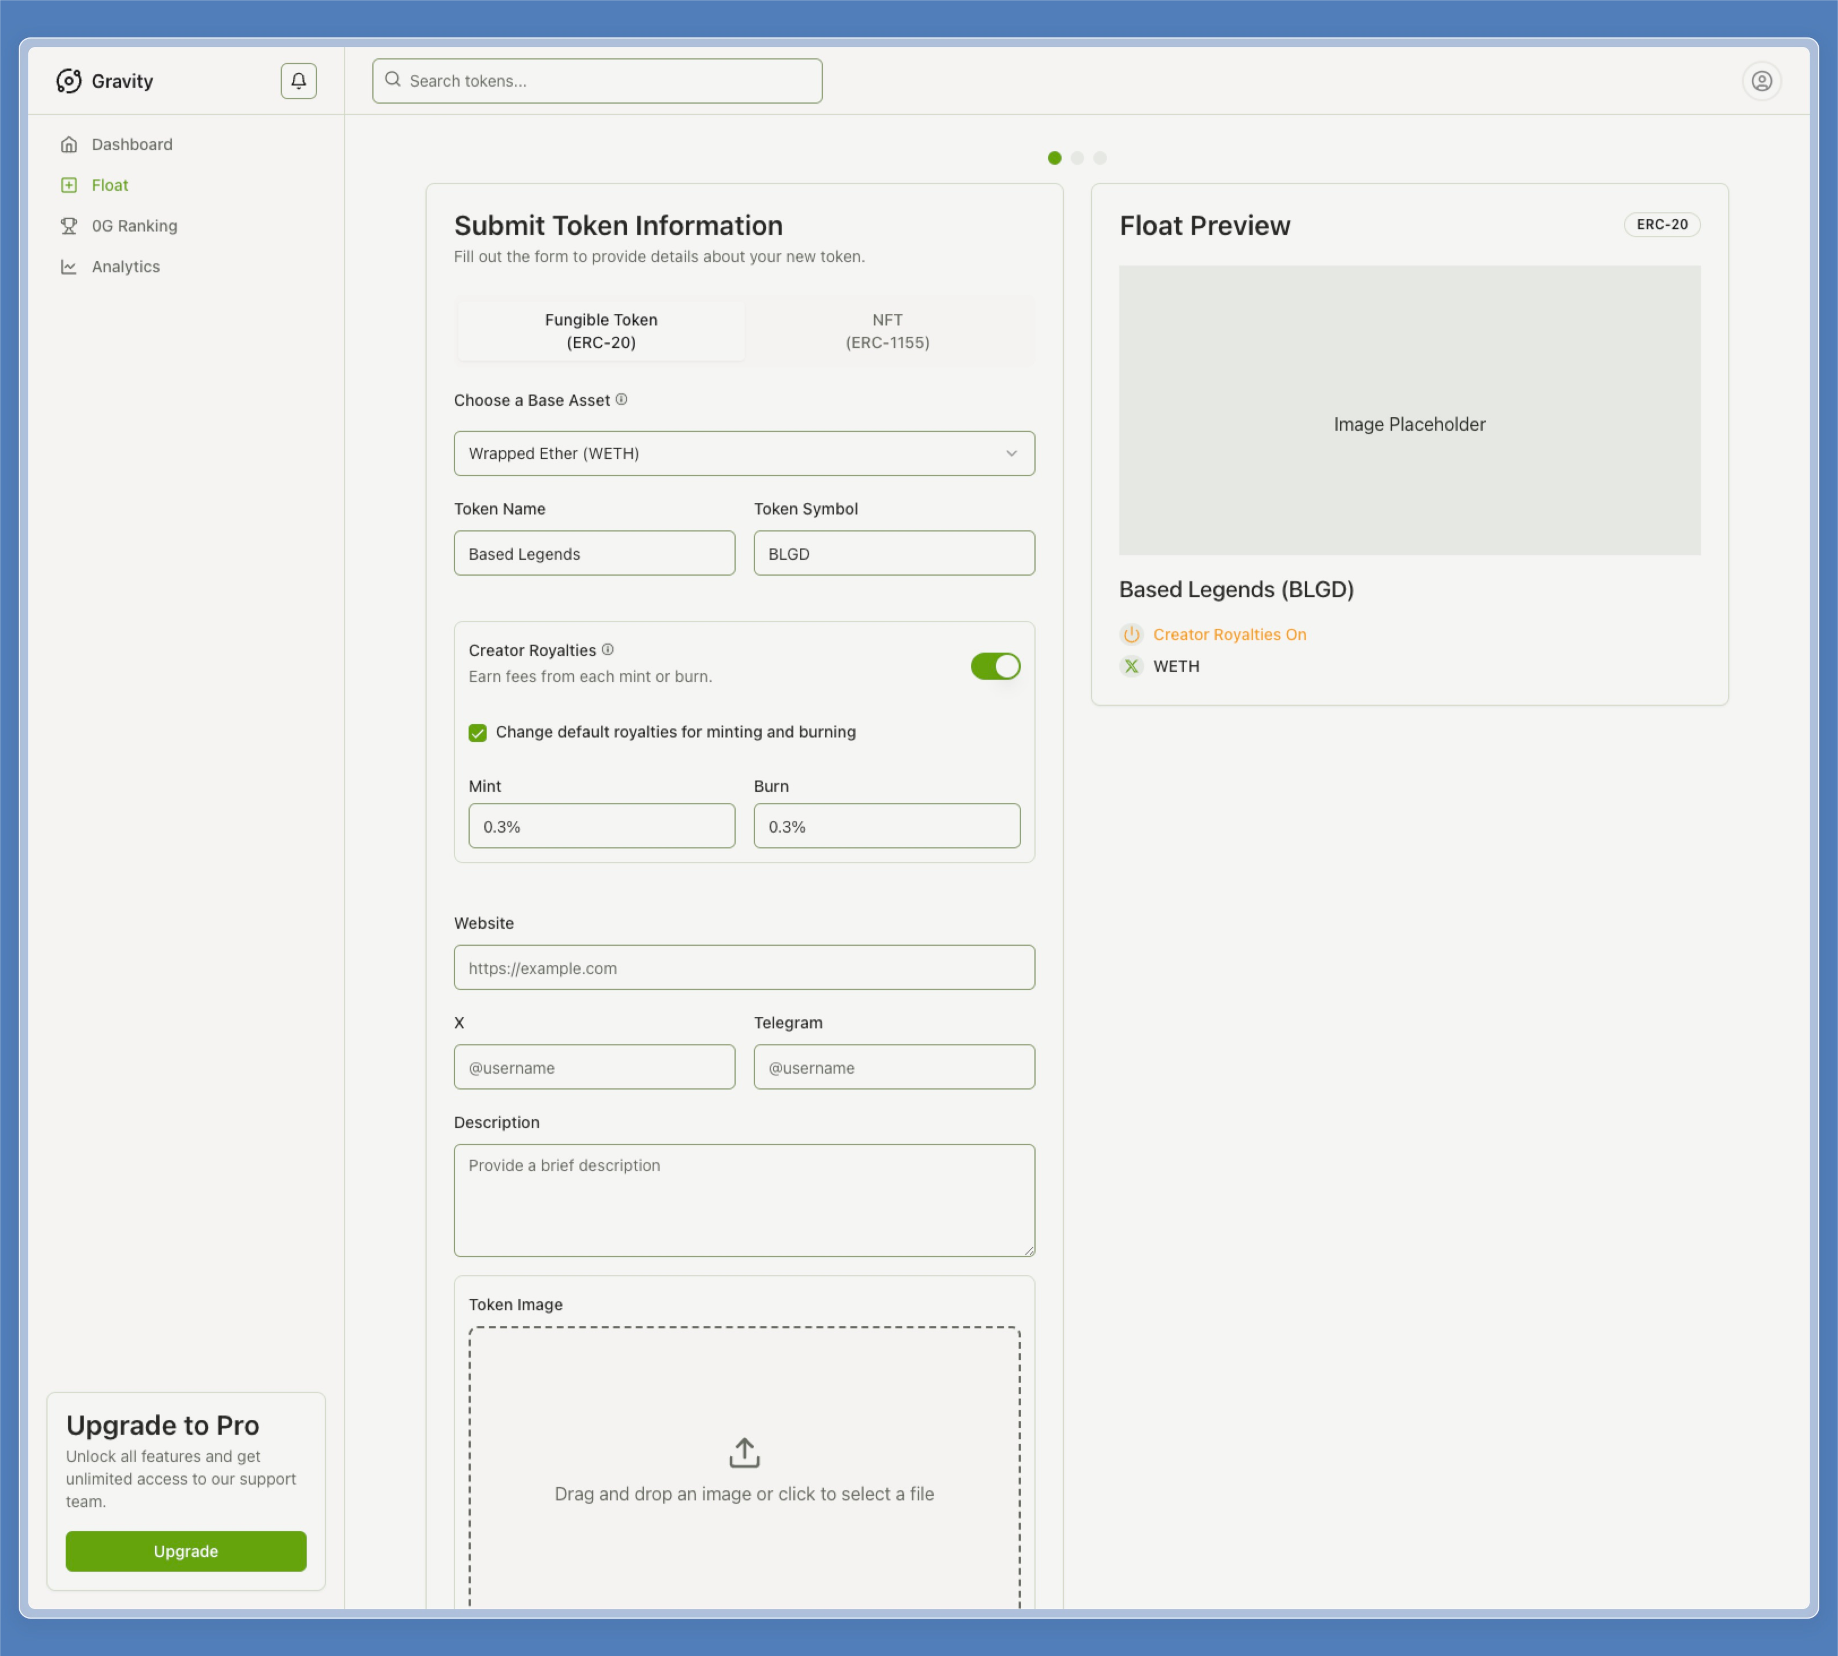Uncheck Change default royalties checkbox

coord(478,732)
